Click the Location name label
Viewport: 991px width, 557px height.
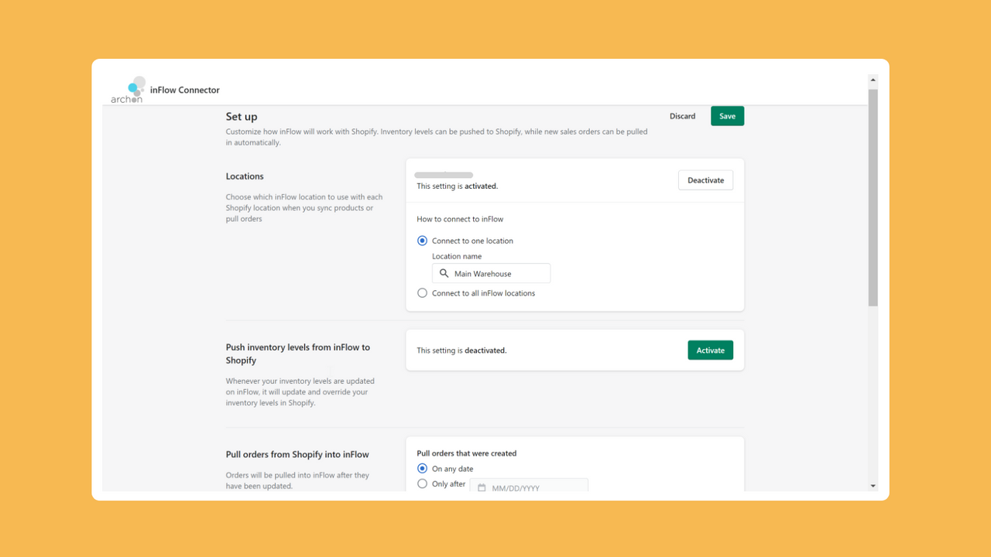point(457,256)
